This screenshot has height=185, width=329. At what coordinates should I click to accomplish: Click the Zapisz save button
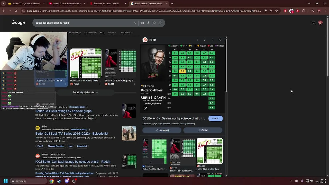[203, 130]
